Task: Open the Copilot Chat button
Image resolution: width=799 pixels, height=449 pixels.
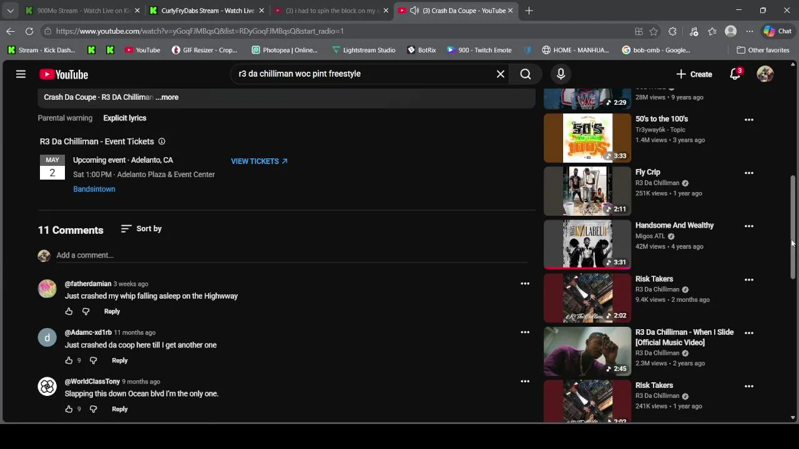Action: [x=778, y=31]
